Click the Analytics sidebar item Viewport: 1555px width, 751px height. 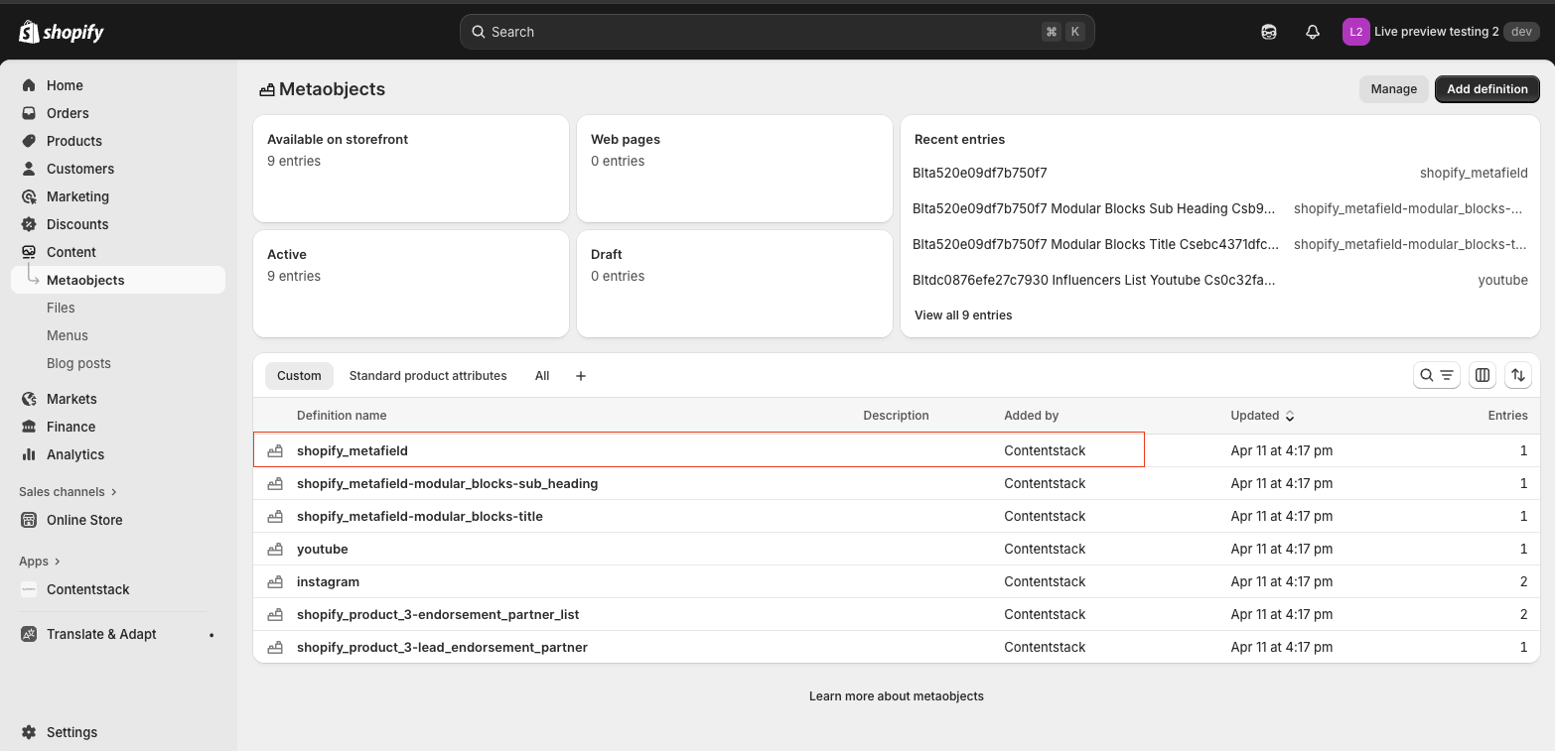pyautogui.click(x=74, y=454)
